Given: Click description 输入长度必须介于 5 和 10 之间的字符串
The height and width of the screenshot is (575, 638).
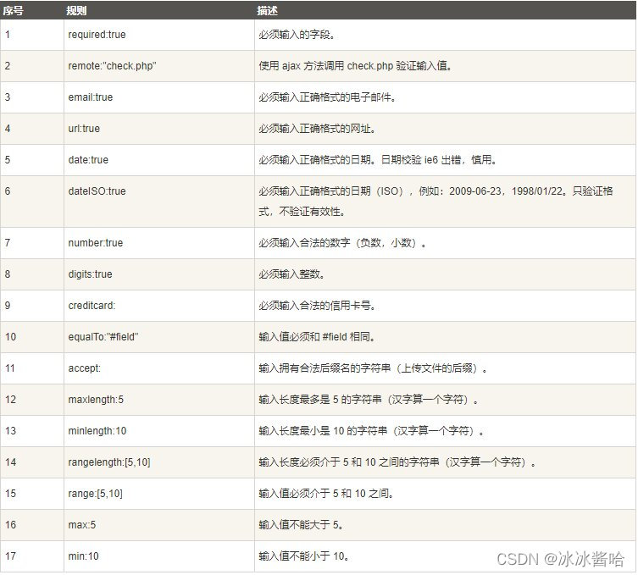Looking at the screenshot, I should coord(397,462).
